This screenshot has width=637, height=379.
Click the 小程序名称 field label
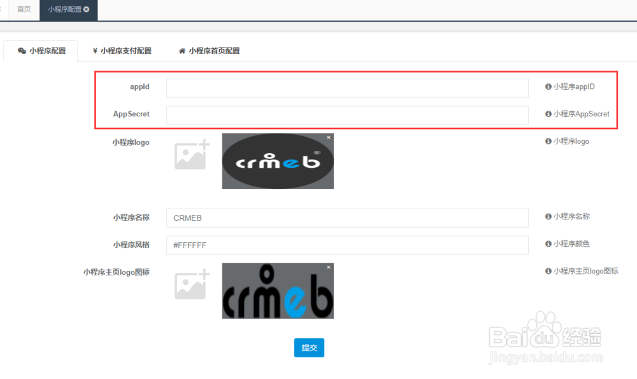coord(131,217)
